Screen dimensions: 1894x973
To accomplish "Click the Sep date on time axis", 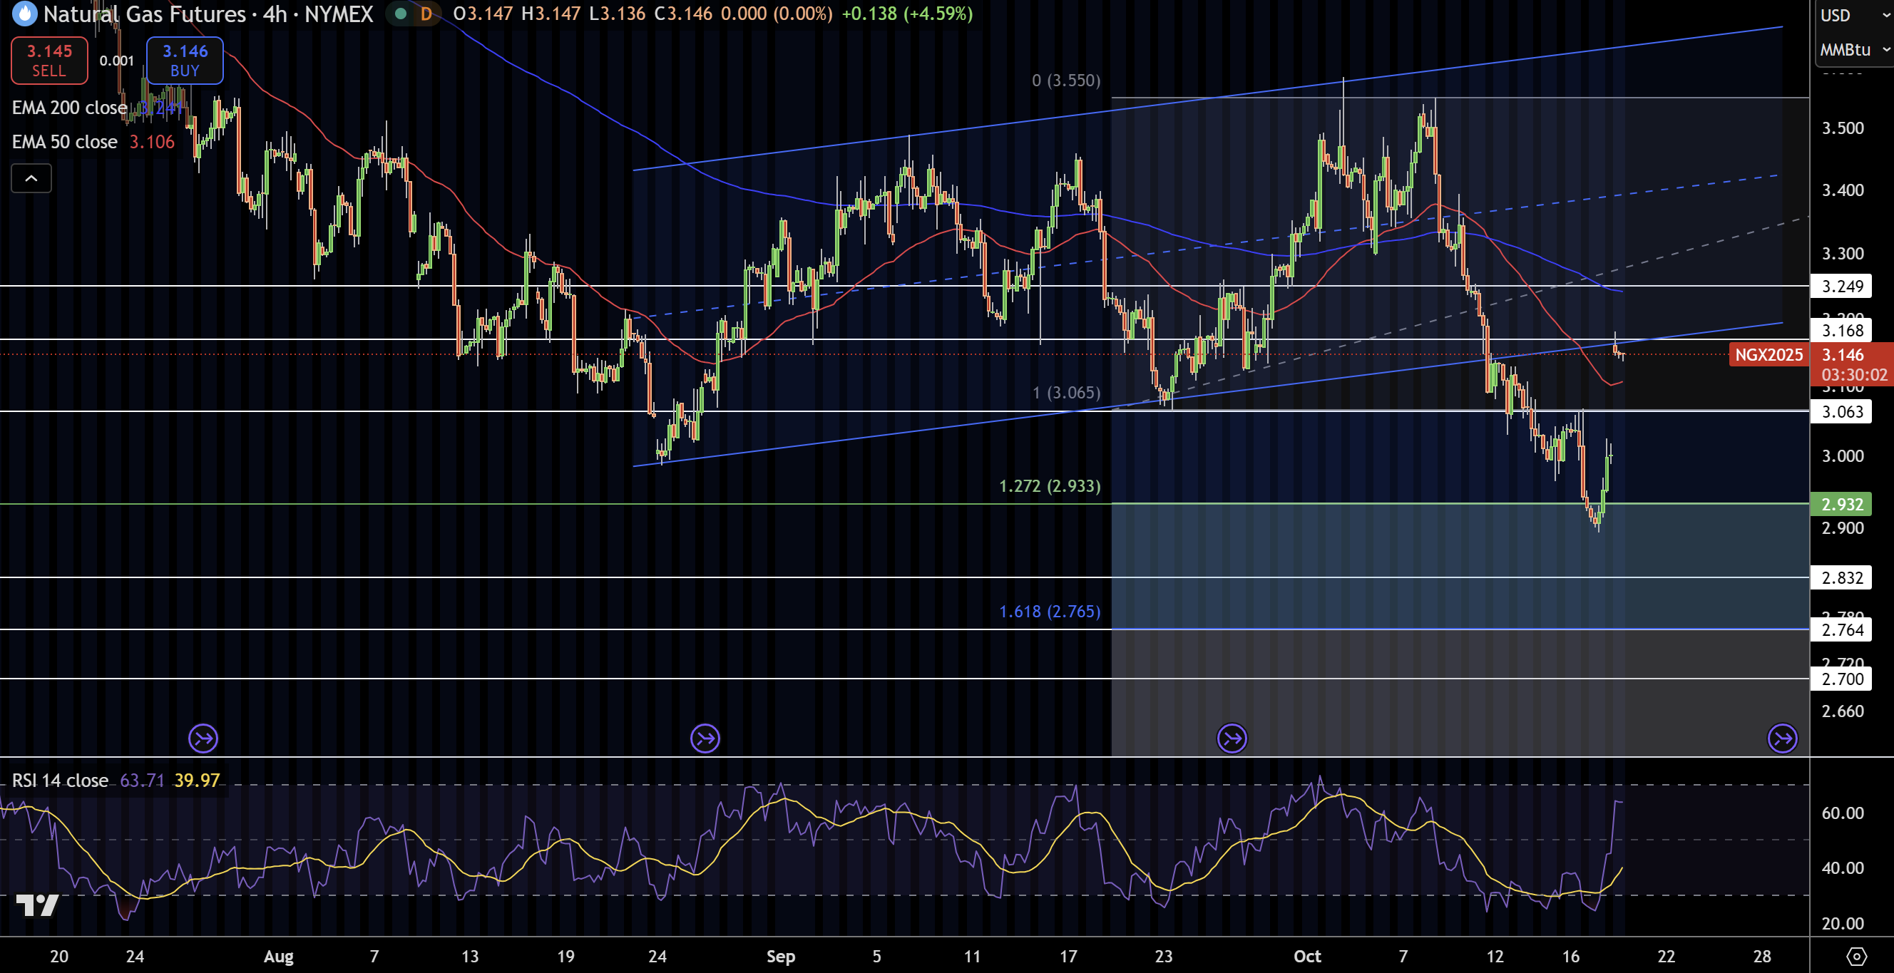I will (x=781, y=956).
